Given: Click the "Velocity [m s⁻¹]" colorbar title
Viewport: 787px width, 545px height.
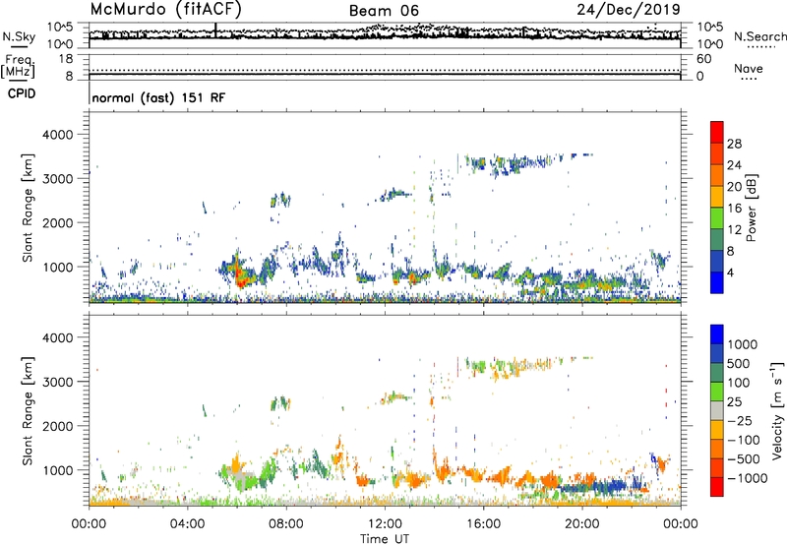Looking at the screenshot, I should click(777, 410).
